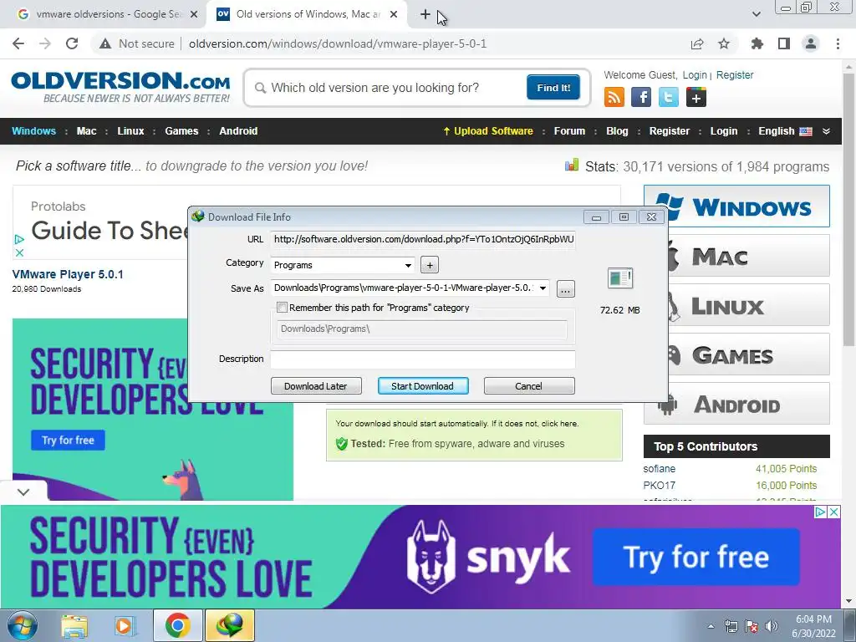
Task: Close the Google Search tab
Action: coord(194,15)
